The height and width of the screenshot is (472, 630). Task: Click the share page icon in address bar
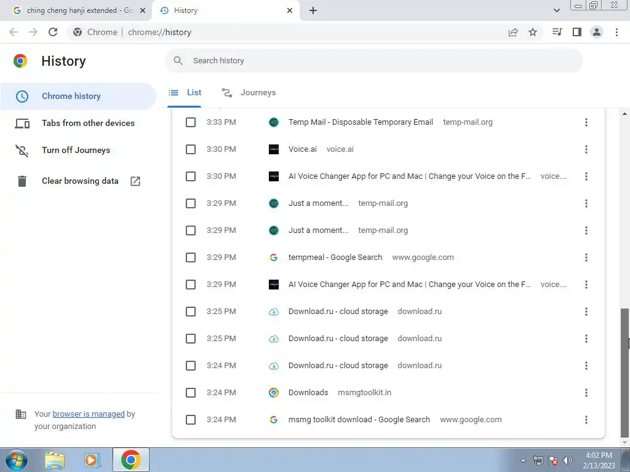[513, 32]
